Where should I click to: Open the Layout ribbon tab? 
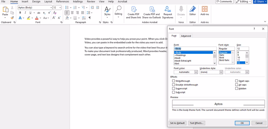[48, 2]
